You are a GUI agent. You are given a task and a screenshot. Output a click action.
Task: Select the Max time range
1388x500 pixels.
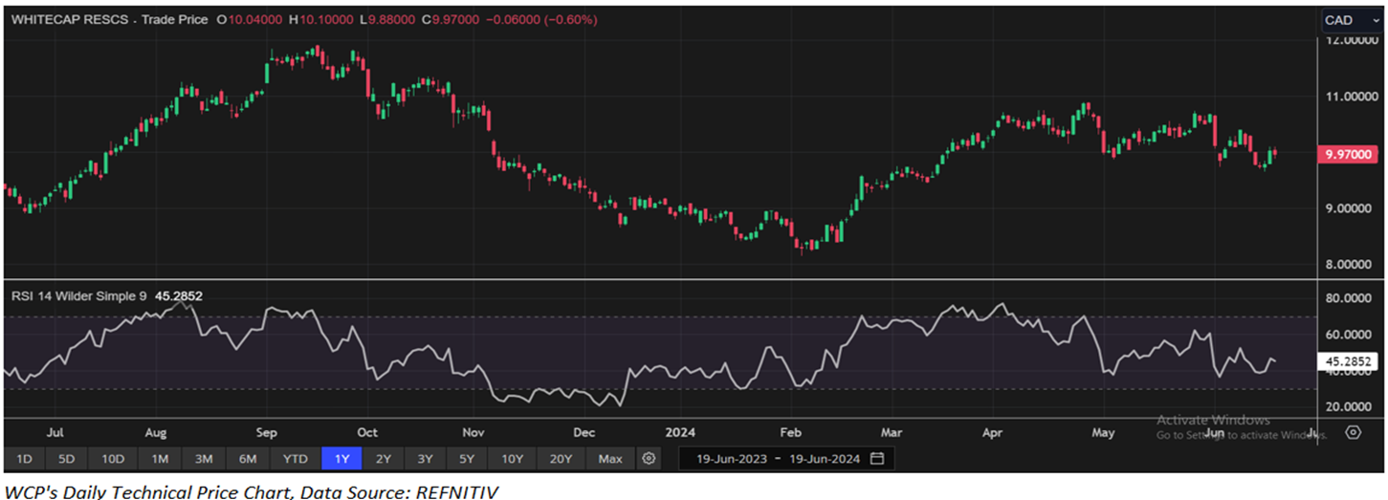(x=610, y=459)
